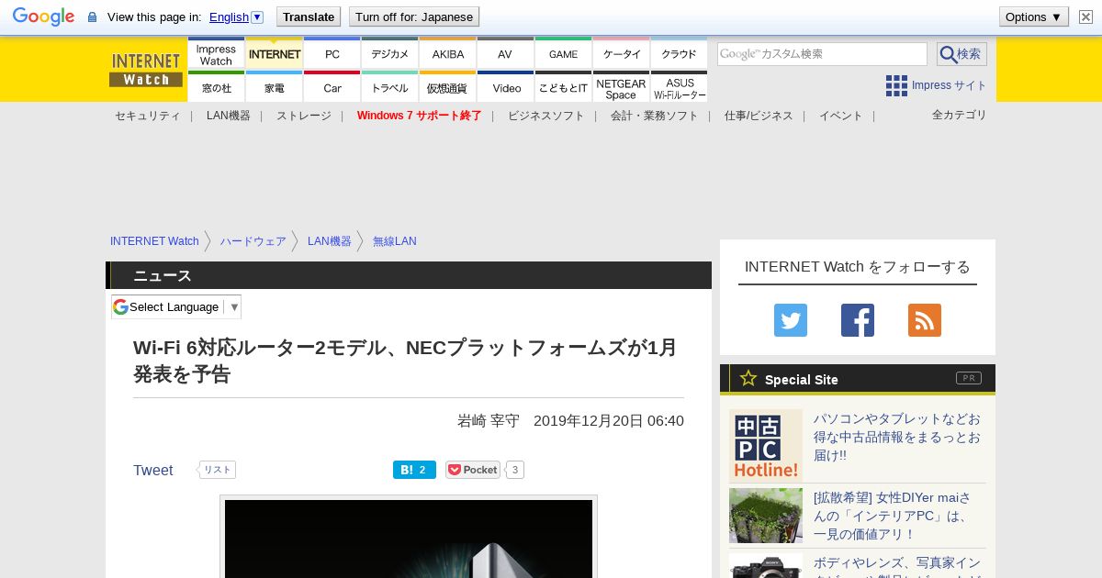The width and height of the screenshot is (1102, 578).
Task: Click the Twitter follow icon
Action: pyautogui.click(x=791, y=320)
